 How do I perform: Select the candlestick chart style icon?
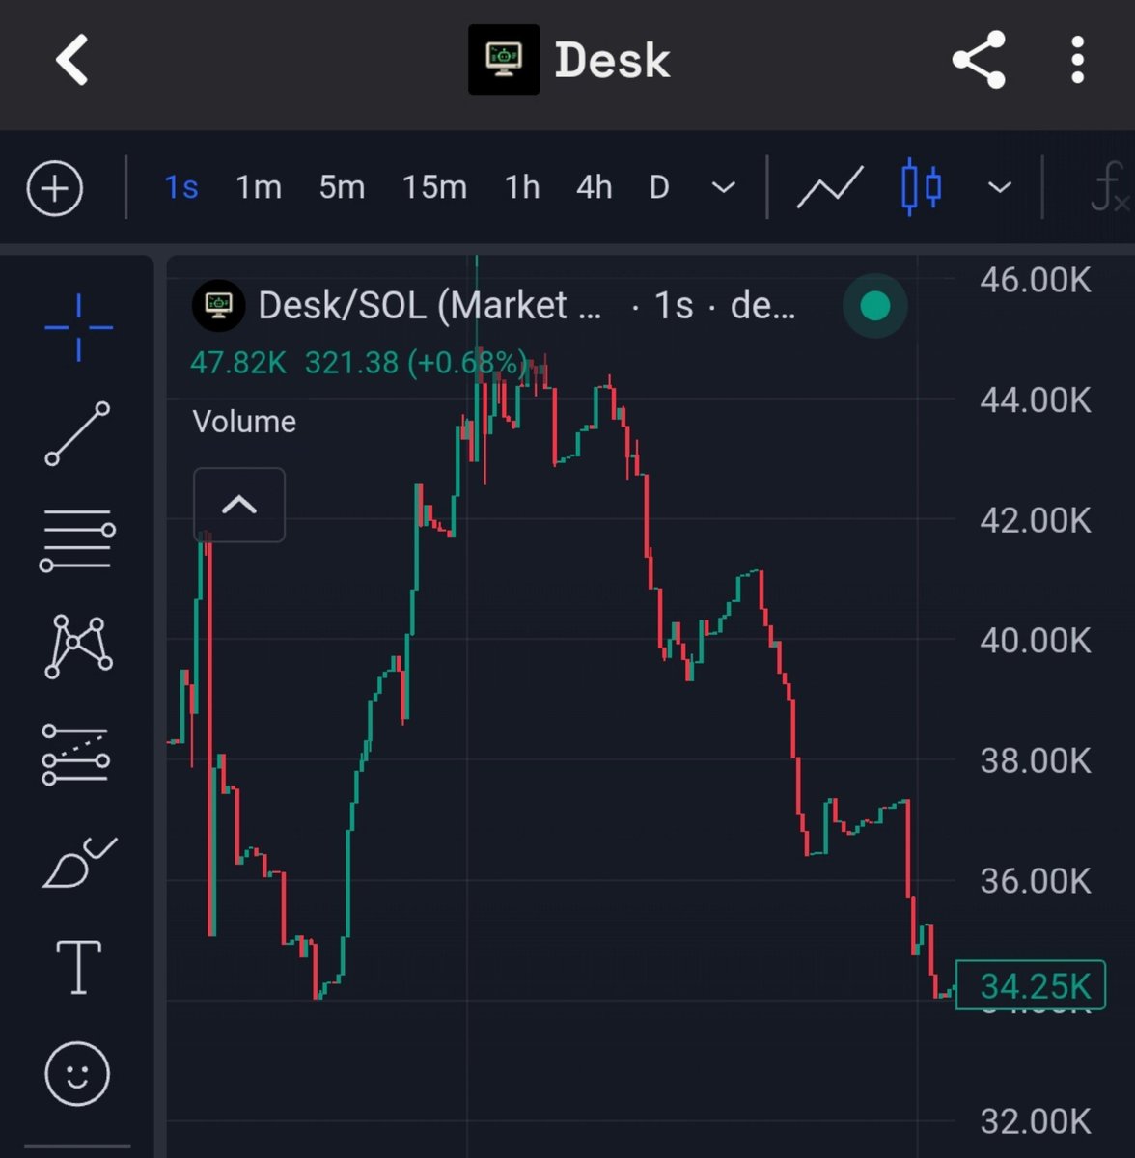pyautogui.click(x=921, y=187)
